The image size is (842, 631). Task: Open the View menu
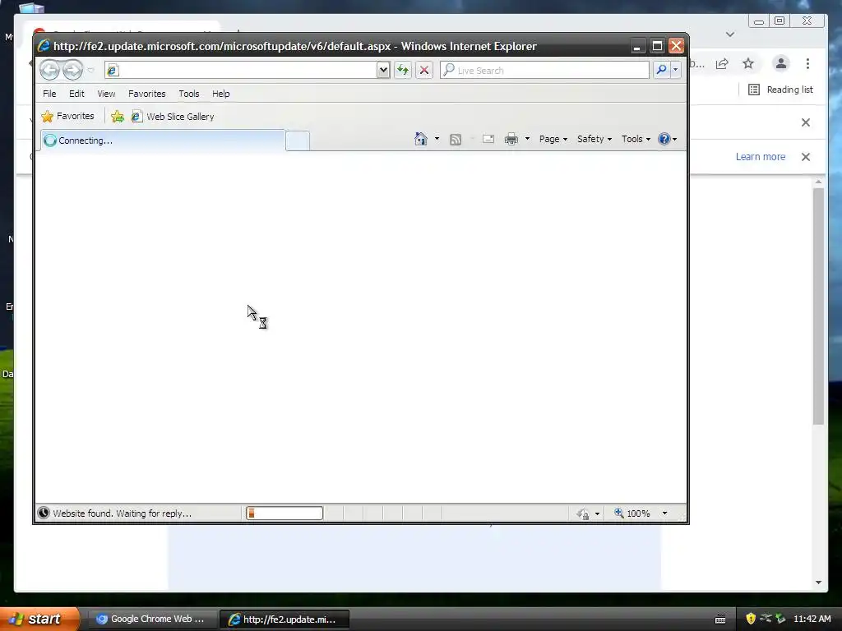click(x=106, y=94)
